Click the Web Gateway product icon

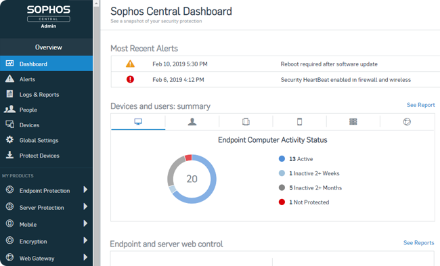(x=10, y=257)
